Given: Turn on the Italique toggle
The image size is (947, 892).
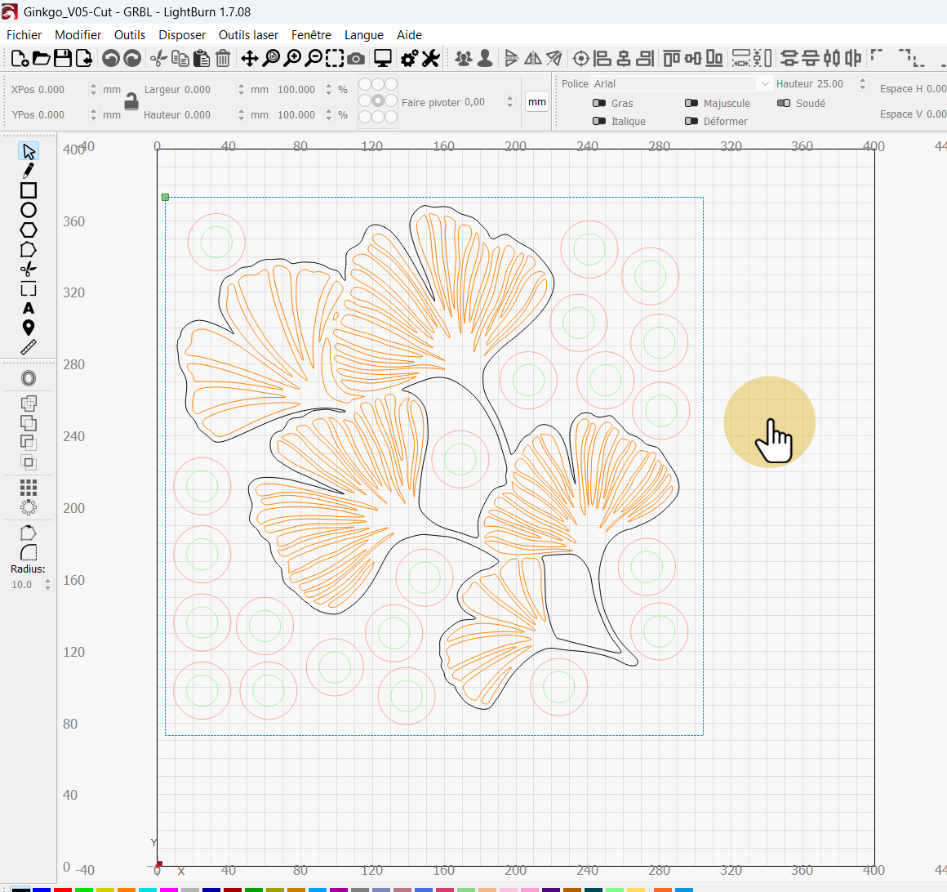Looking at the screenshot, I should pyautogui.click(x=599, y=122).
